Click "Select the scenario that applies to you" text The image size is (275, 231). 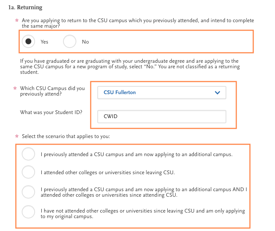66,136
